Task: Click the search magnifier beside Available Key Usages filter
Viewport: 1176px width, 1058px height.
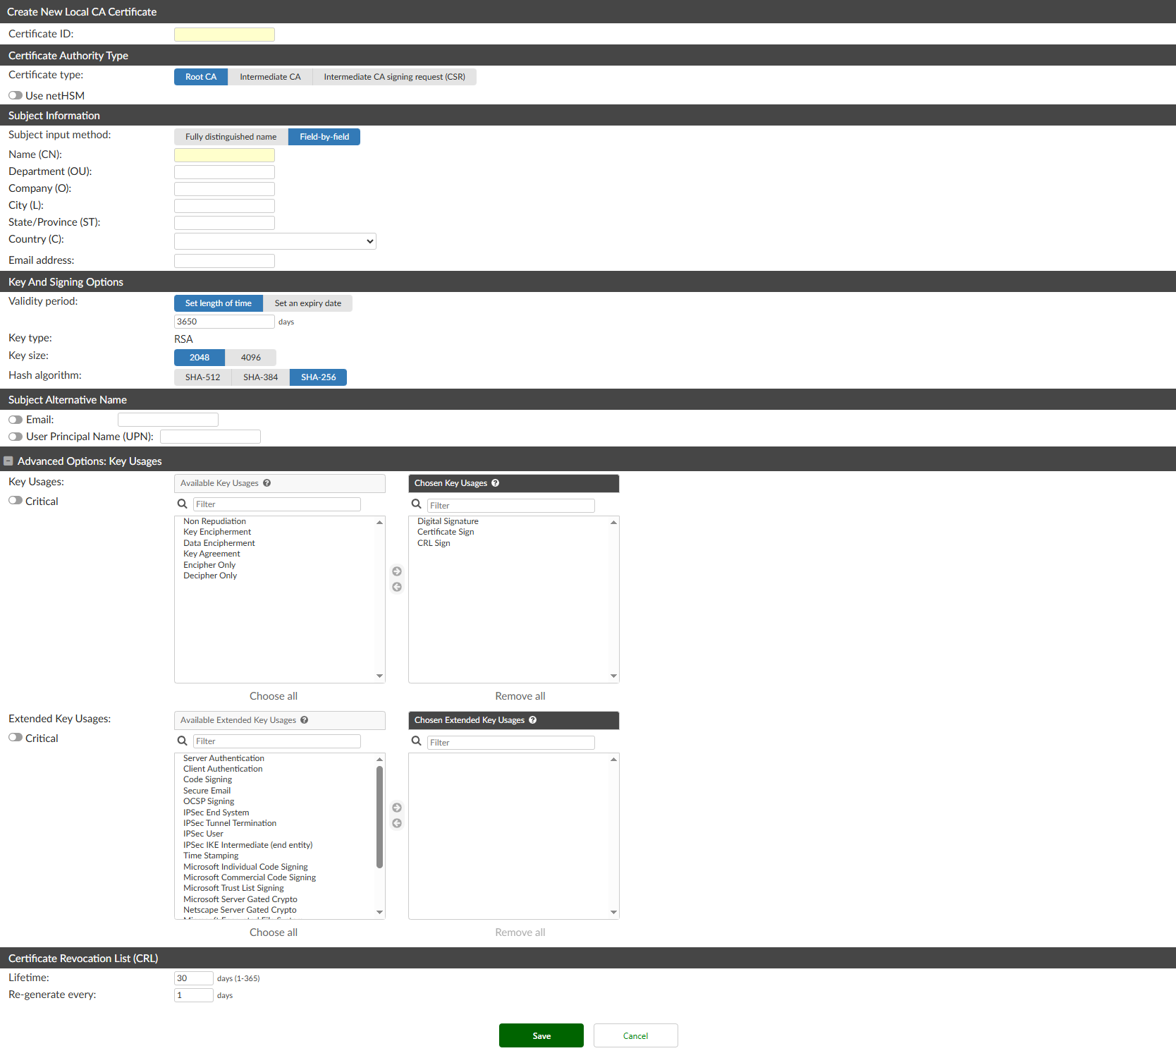Action: tap(182, 504)
